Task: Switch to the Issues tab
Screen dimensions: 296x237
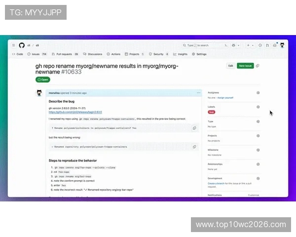Action: (37, 54)
